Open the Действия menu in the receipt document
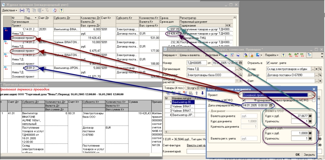The width and height of the screenshot is (325, 160). 212,55
